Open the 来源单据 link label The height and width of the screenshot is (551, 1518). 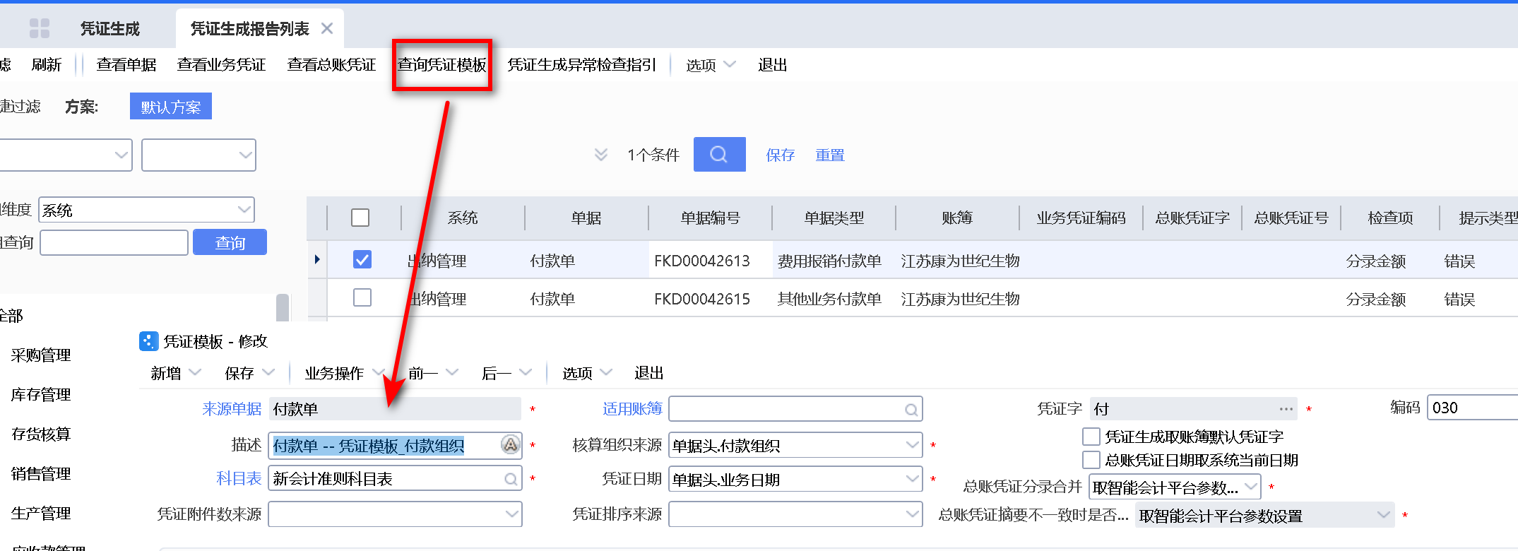coord(232,409)
